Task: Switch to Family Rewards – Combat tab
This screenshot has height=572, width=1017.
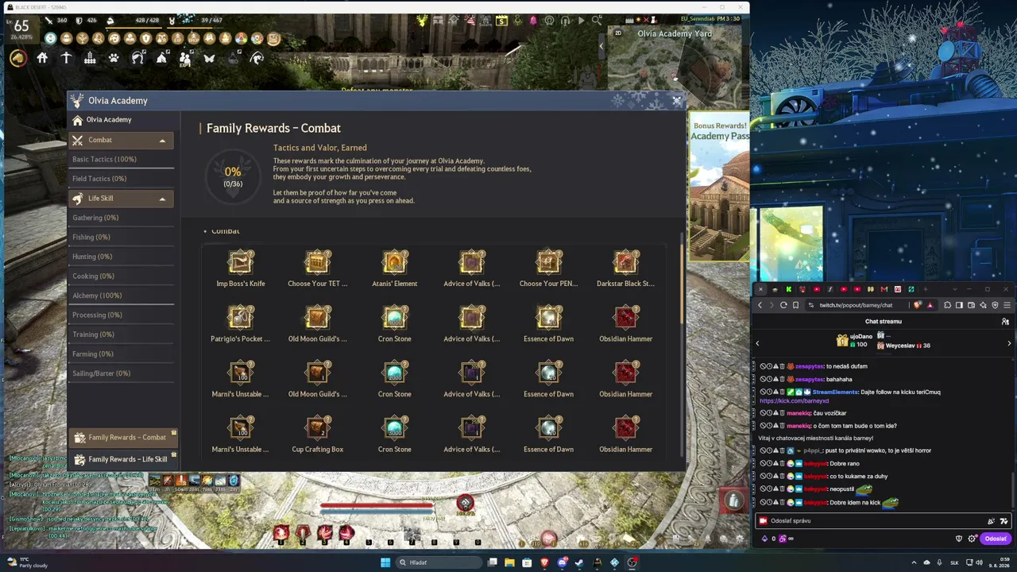Action: tap(122, 438)
